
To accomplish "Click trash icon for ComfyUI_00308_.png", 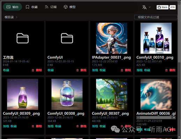I will click(x=78, y=126).
